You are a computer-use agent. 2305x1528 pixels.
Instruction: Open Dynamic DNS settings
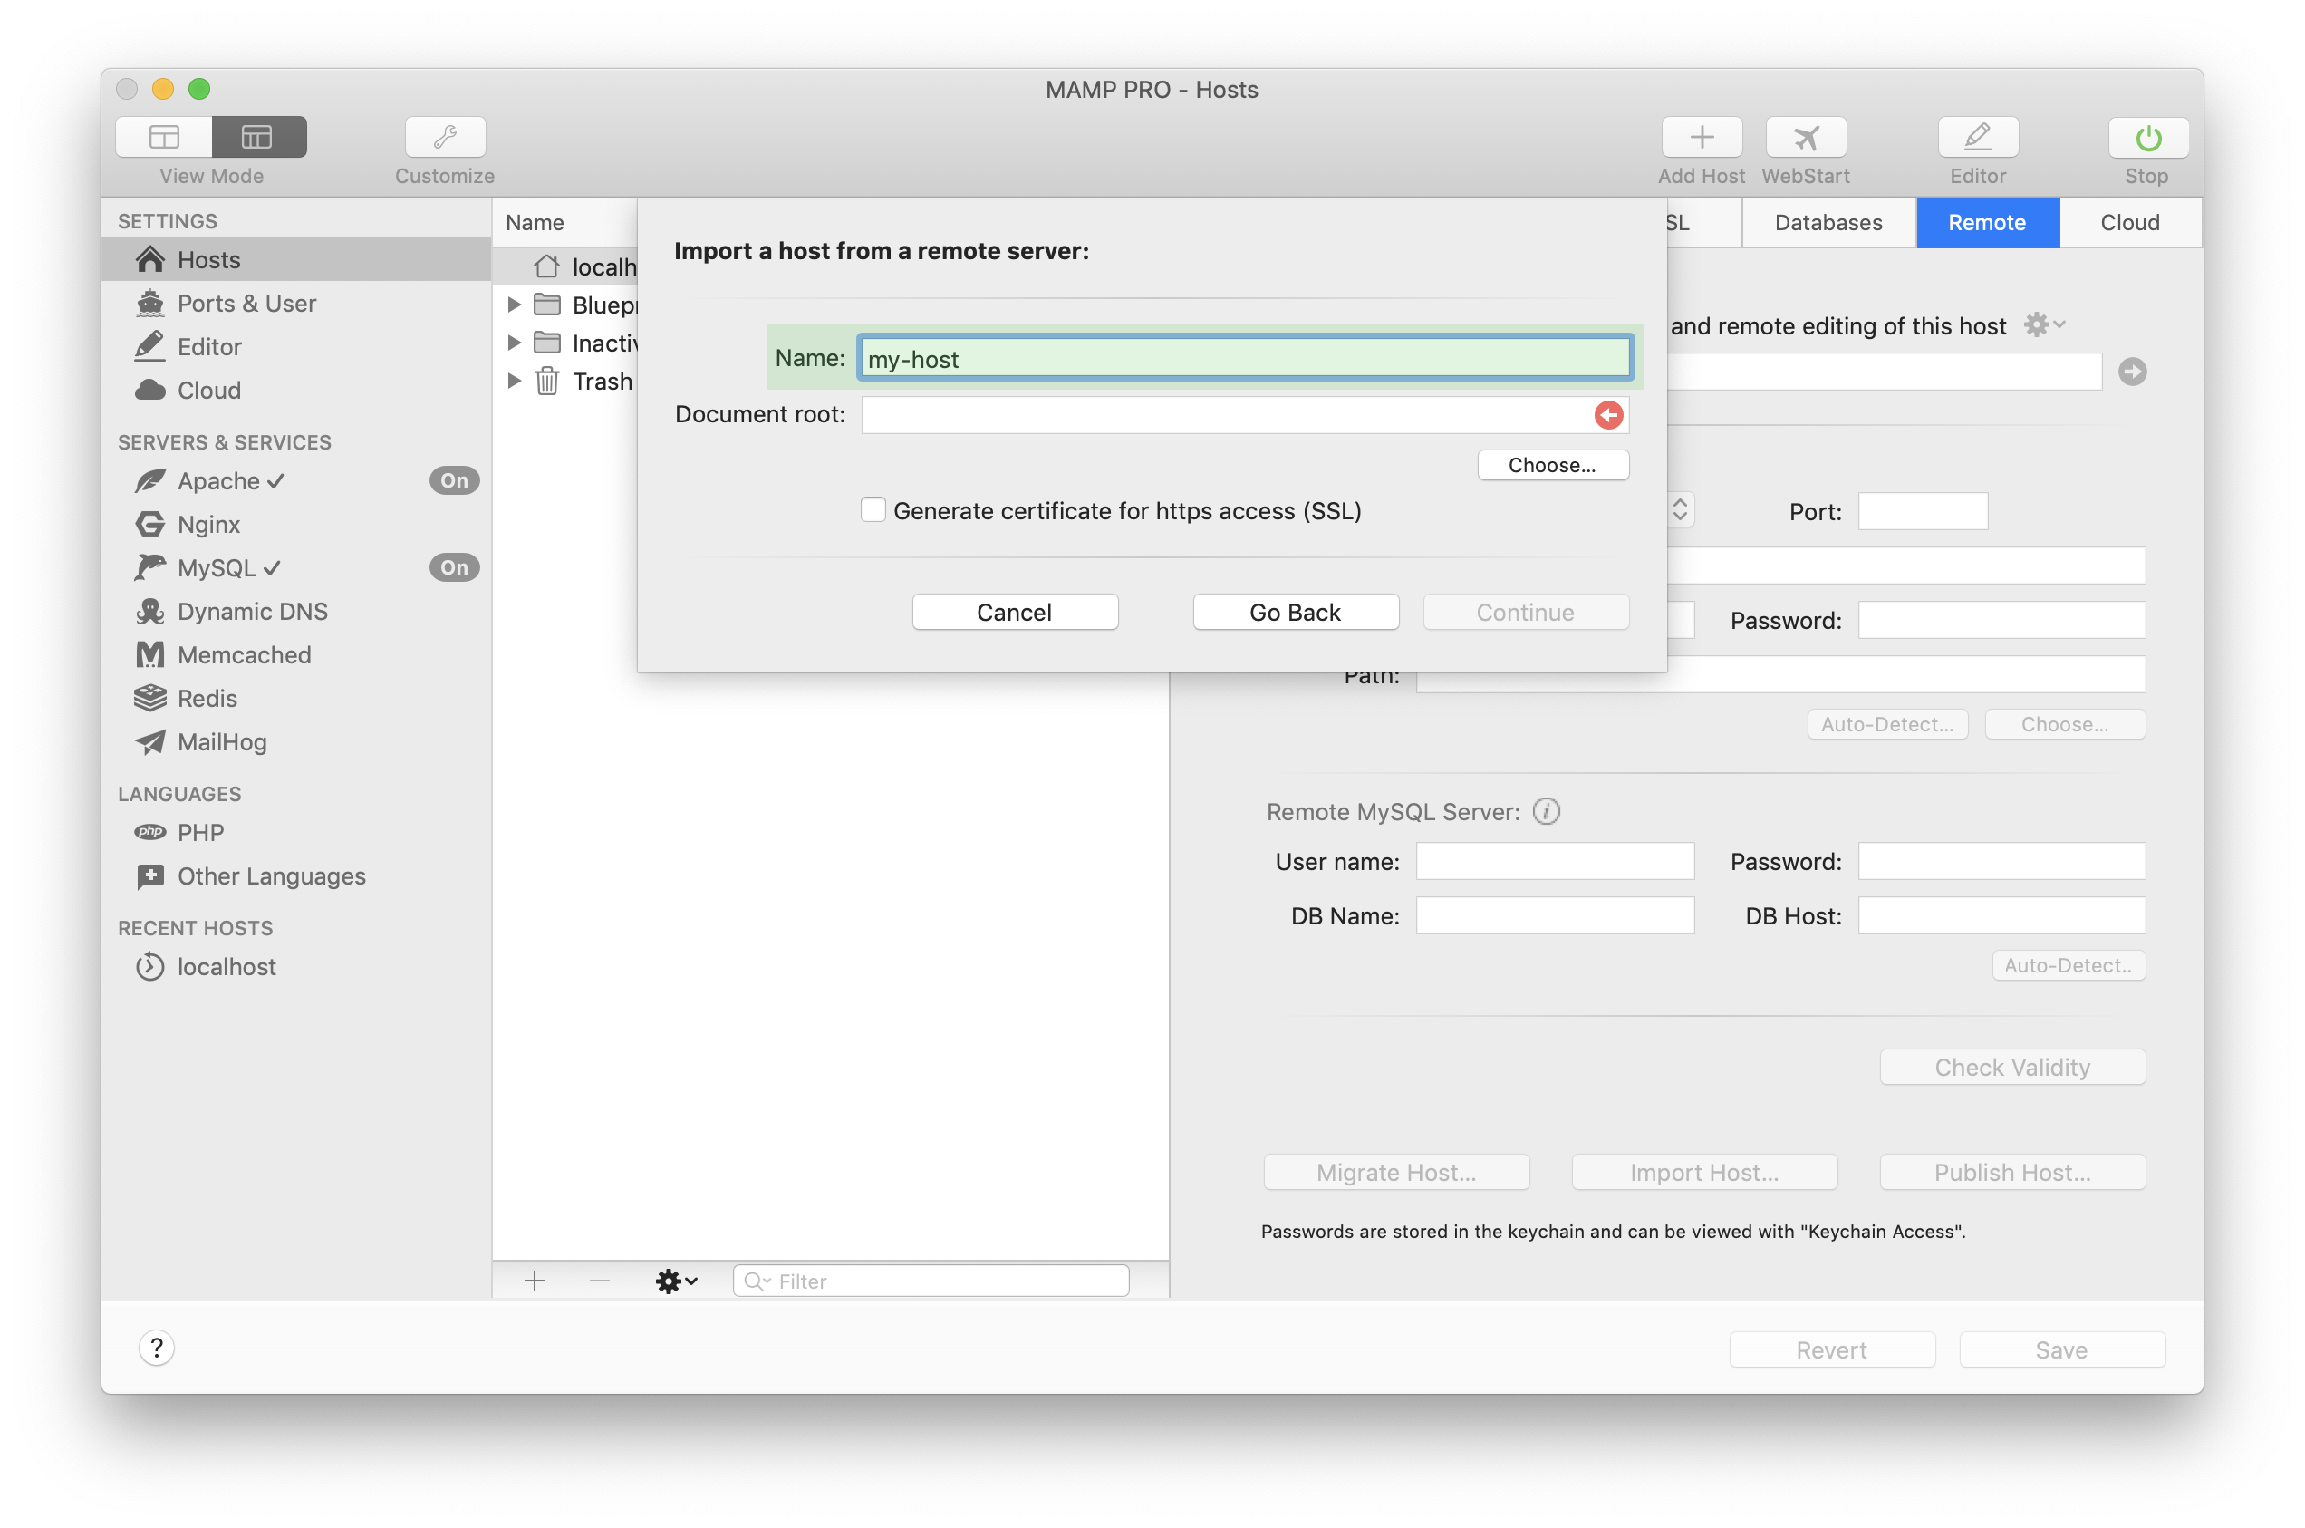point(251,611)
